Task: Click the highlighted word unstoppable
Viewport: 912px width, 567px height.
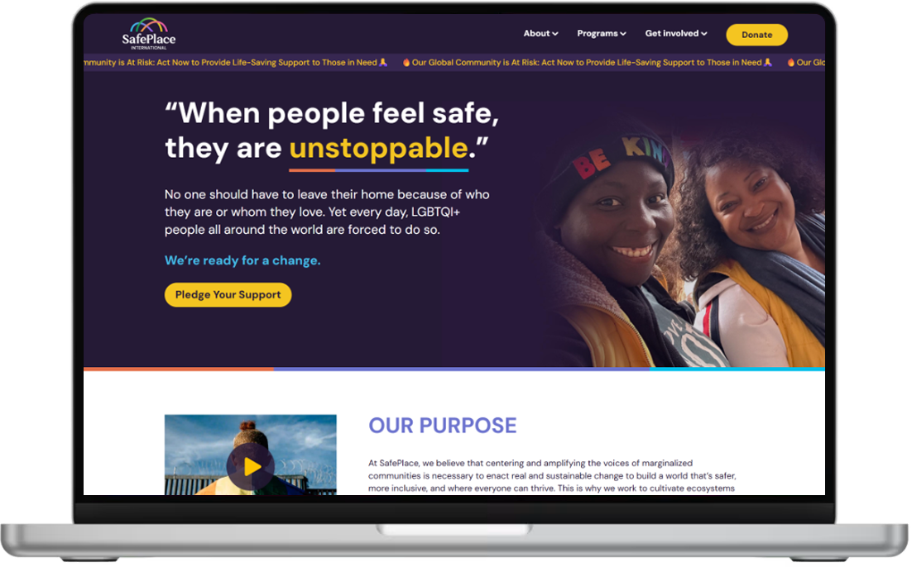Action: click(379, 149)
